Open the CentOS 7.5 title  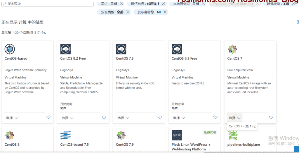pyautogui.click(x=125, y=58)
